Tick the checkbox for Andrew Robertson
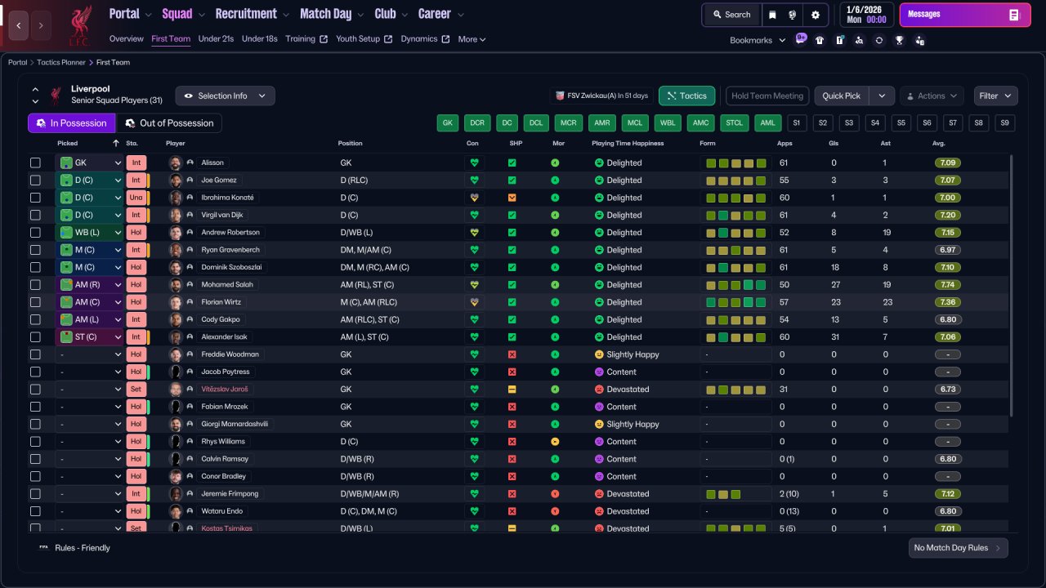Screen dimensions: 1046x588 (x=35, y=233)
